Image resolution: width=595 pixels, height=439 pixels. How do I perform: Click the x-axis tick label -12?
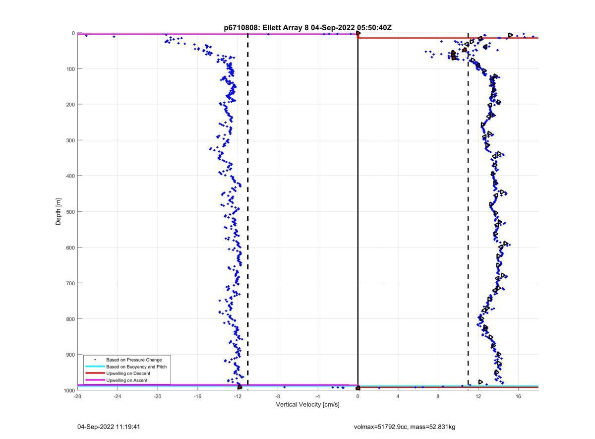click(238, 396)
